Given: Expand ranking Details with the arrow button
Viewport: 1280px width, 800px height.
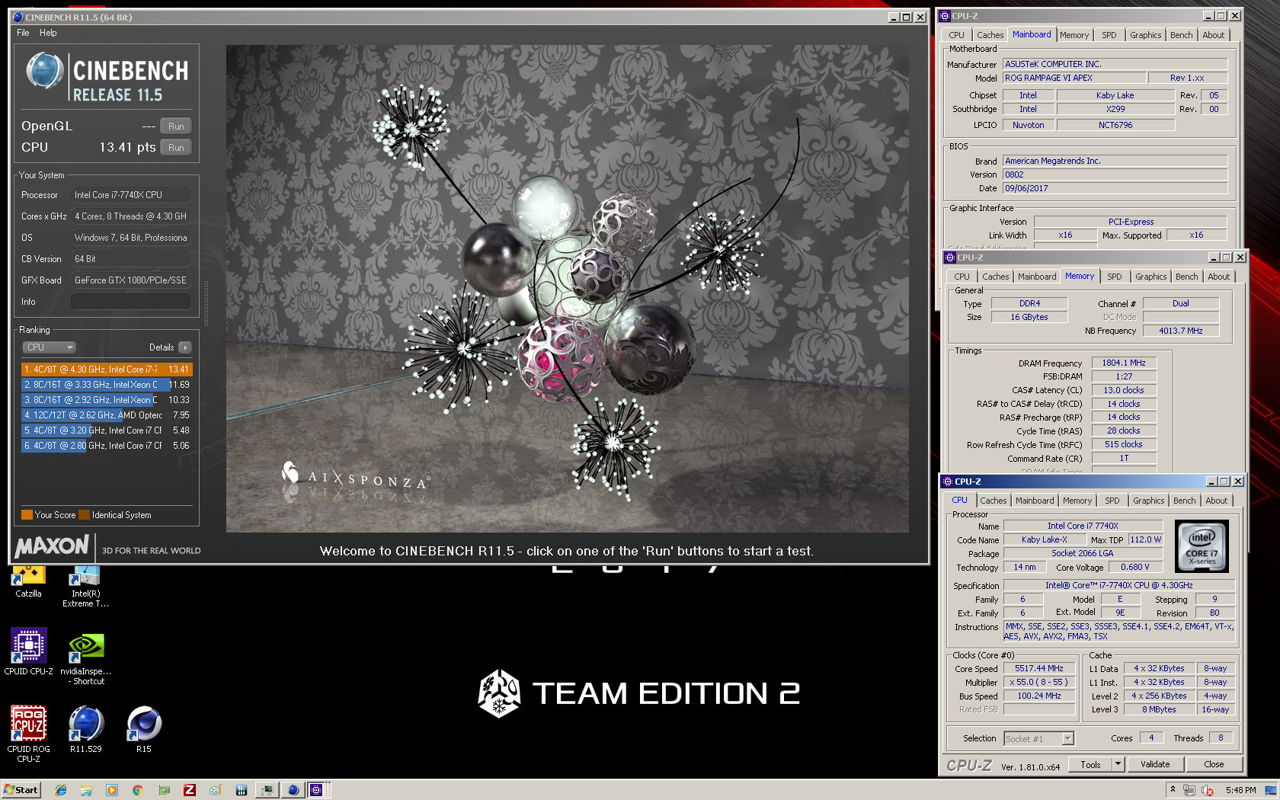Looking at the screenshot, I should (185, 347).
